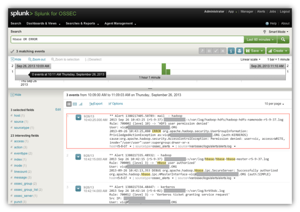Open the inode field in sidebar
The height and width of the screenshot is (212, 300).
click(18, 166)
